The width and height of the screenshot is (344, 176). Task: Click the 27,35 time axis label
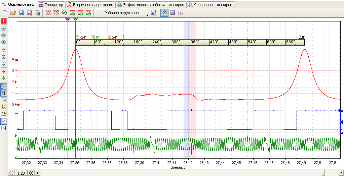point(75,163)
